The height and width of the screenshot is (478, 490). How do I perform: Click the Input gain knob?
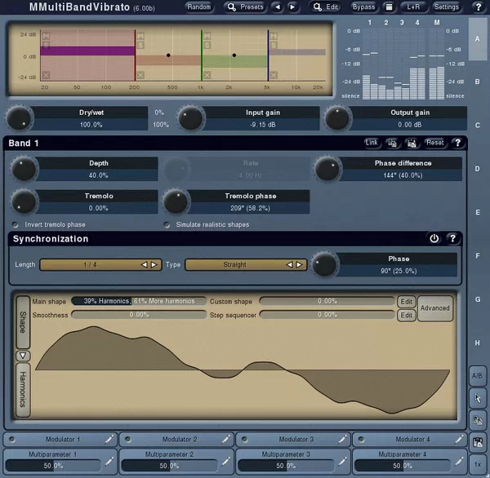point(190,118)
